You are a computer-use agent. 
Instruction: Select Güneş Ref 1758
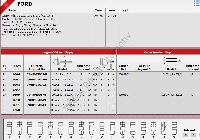[x=16, y=110]
